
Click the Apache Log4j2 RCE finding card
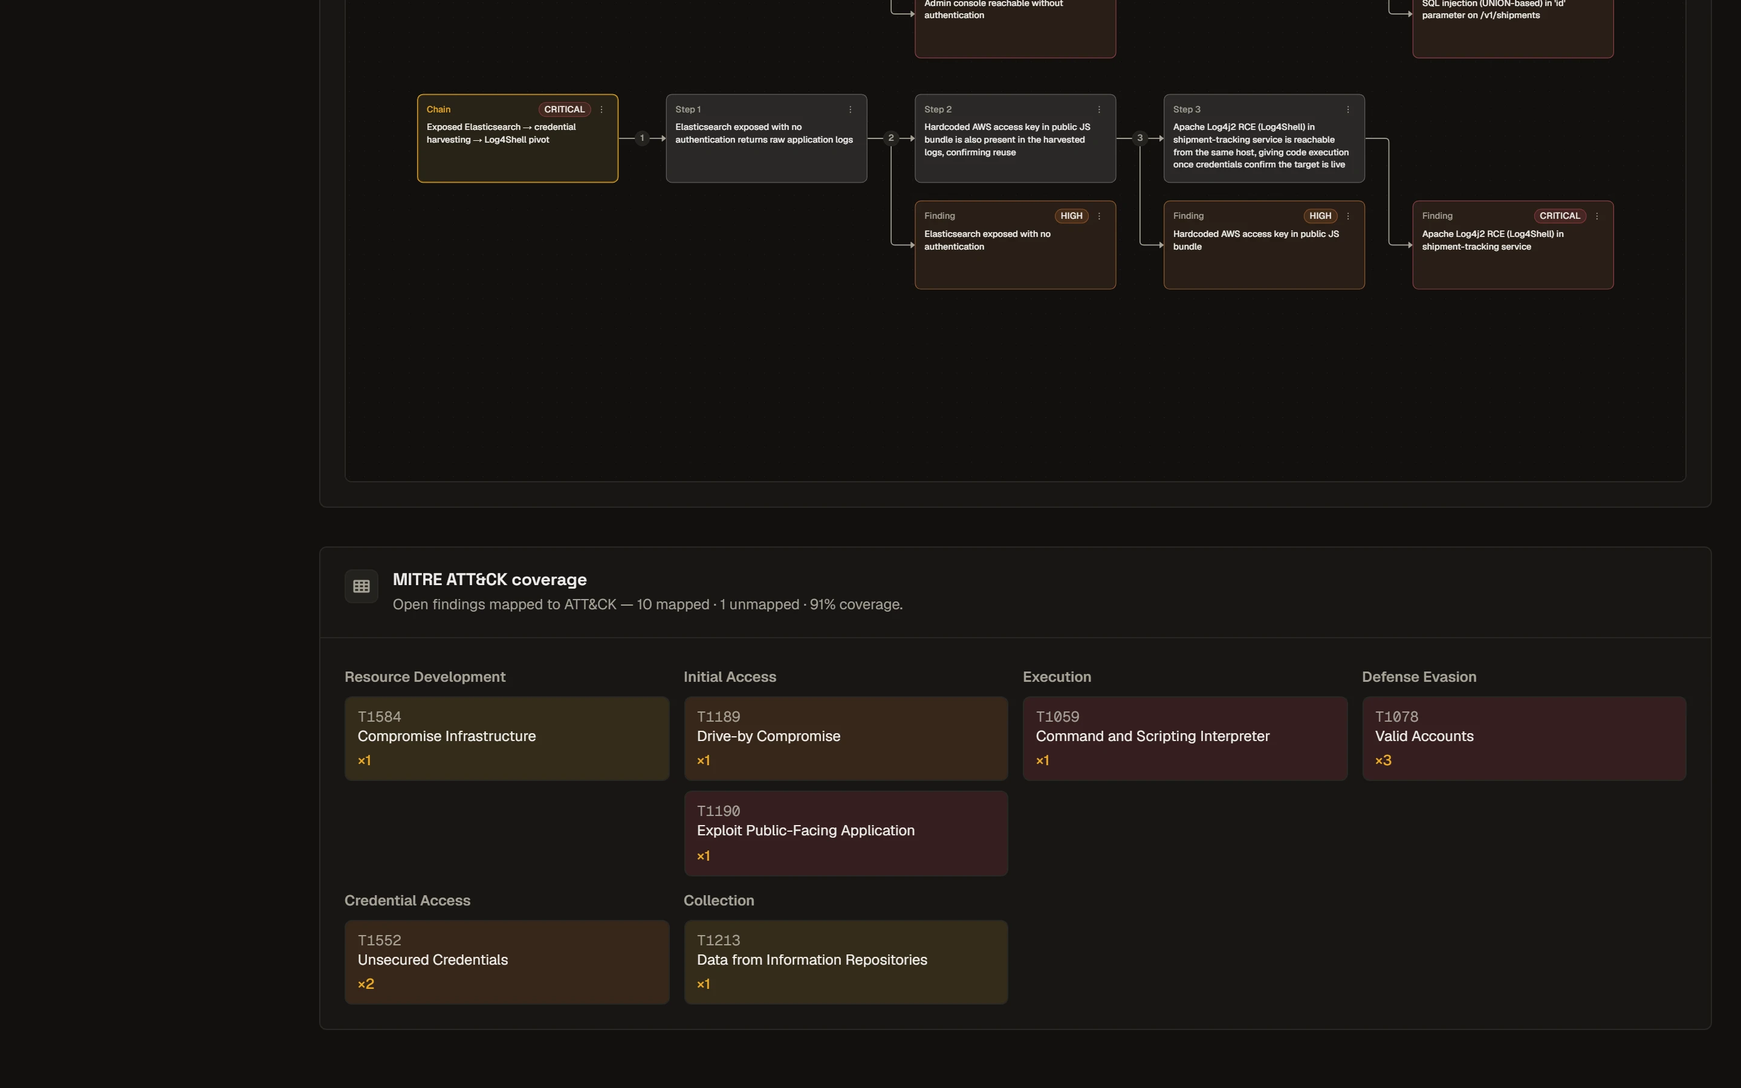(x=1513, y=245)
